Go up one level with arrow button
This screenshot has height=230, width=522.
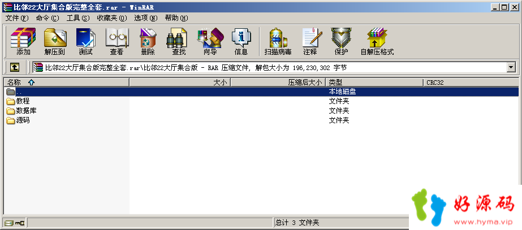pos(14,68)
